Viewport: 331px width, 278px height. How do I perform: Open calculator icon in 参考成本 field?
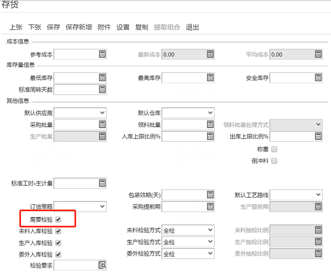(x=102, y=54)
